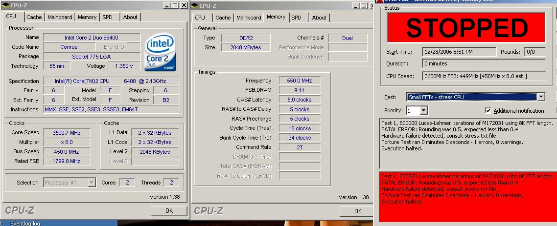The height and width of the screenshot is (226, 557).
Task: Click the Rounds field showing 0/0
Action: (x=535, y=52)
